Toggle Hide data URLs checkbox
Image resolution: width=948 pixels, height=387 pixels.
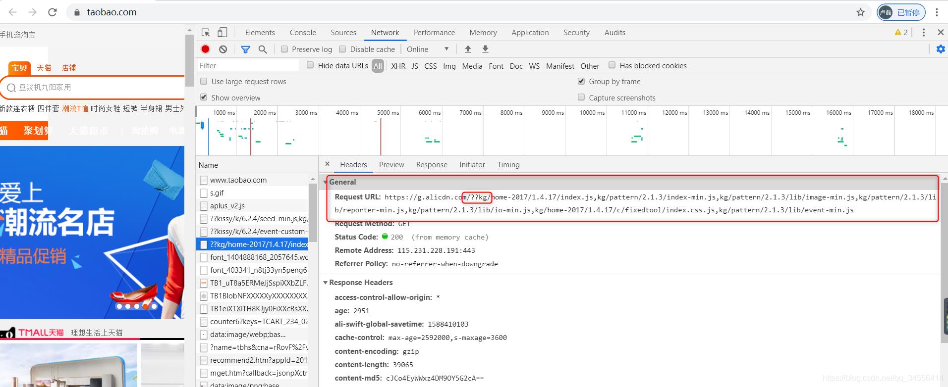[310, 65]
